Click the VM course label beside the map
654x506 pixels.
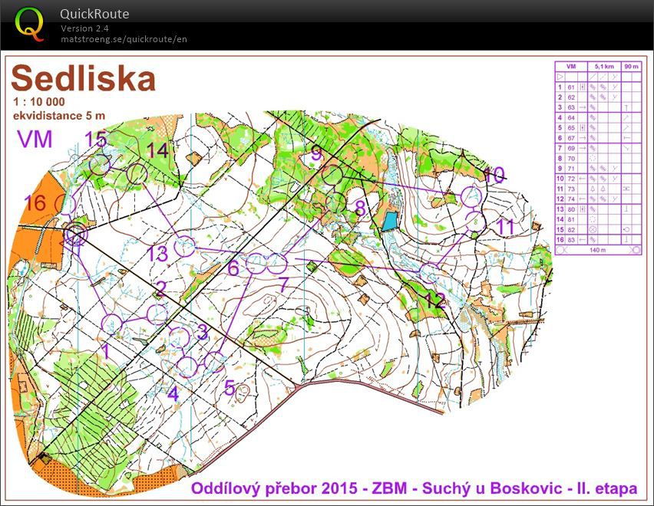[35, 139]
